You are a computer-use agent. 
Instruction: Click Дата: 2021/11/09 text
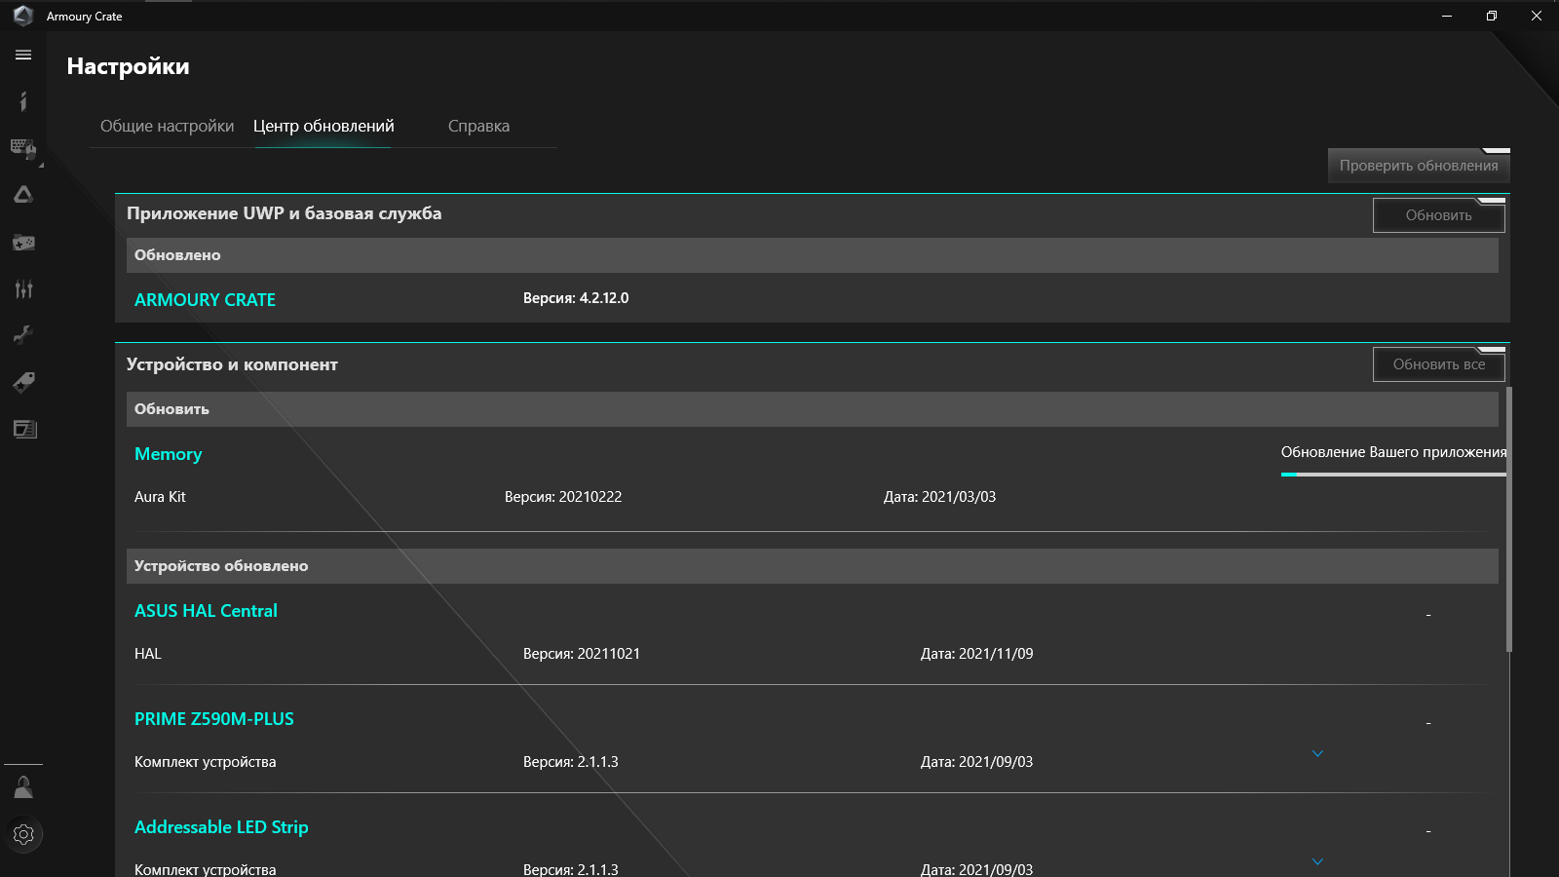tap(977, 654)
